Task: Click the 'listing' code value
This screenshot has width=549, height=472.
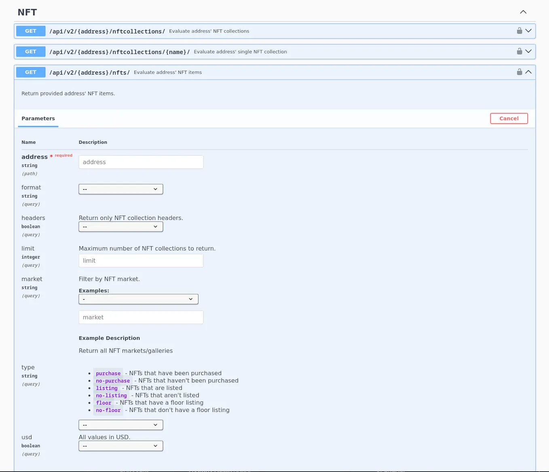Action: [107, 388]
